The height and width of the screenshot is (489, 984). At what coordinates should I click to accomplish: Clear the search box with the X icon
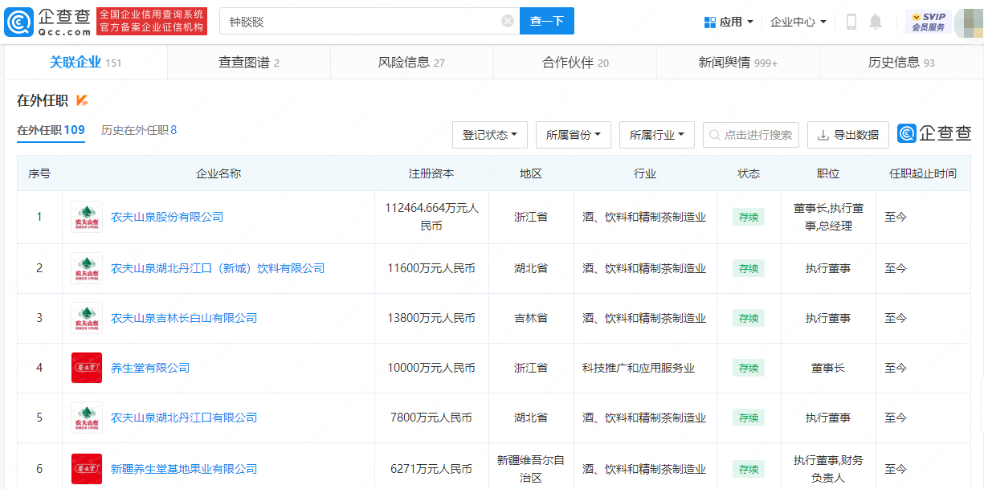pyautogui.click(x=508, y=22)
